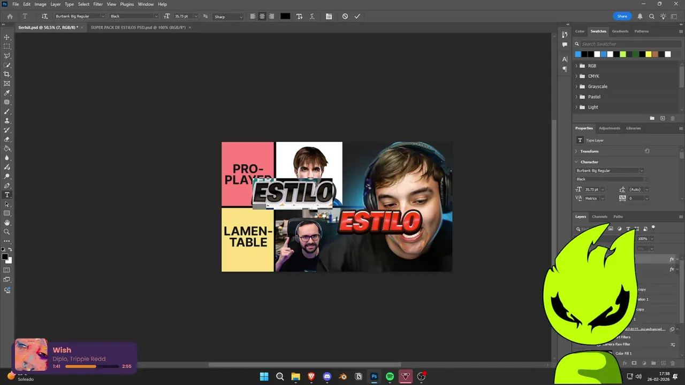This screenshot has height=385, width=685.
Task: Open leading dropdown showing (Auto)
Action: pyautogui.click(x=646, y=189)
